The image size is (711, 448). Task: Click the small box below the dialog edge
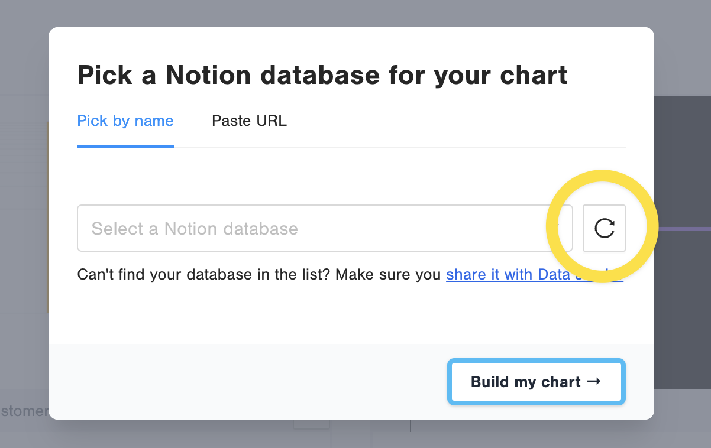click(311, 424)
